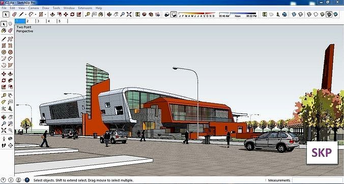This screenshot has height=184, width=344.
Task: Open the File menu
Action: coord(4,8)
